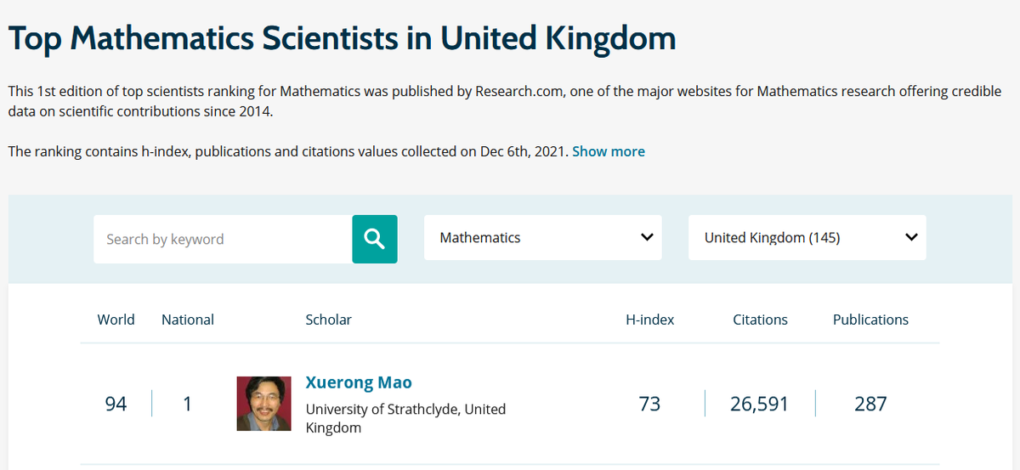Screen dimensions: 1020x470
Task: Expand the United Kingdom (145) country dropdown
Action: click(x=807, y=238)
